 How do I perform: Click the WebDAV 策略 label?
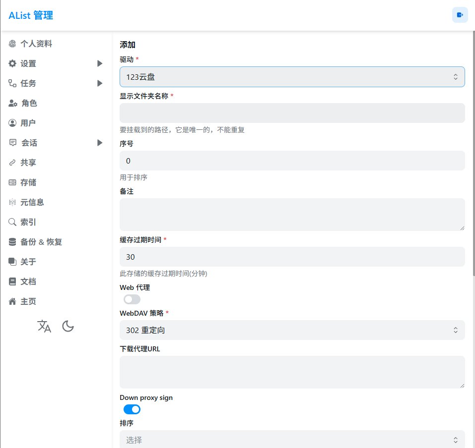141,313
